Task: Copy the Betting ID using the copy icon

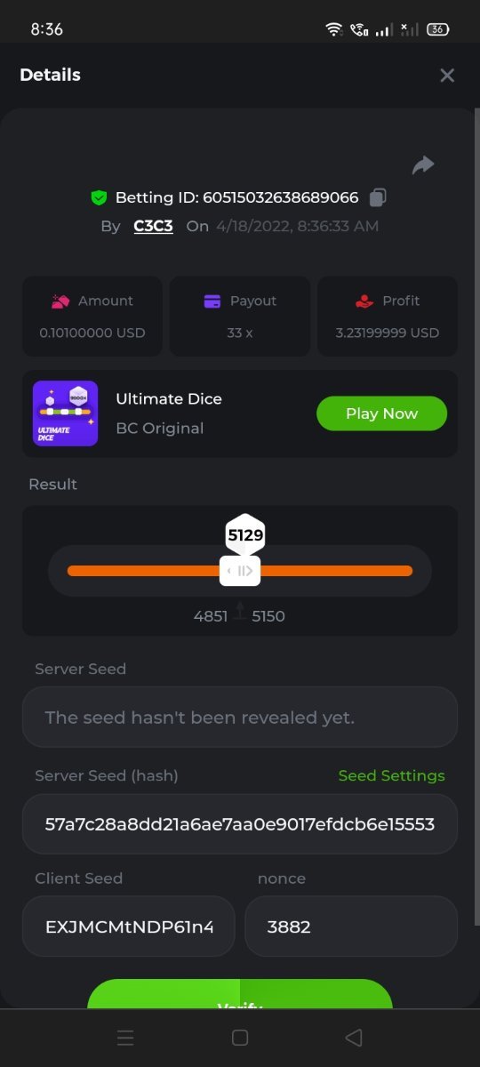Action: click(x=378, y=197)
